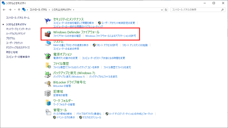Click リモート アクセスの許可 link

pyautogui.click(x=107, y=45)
